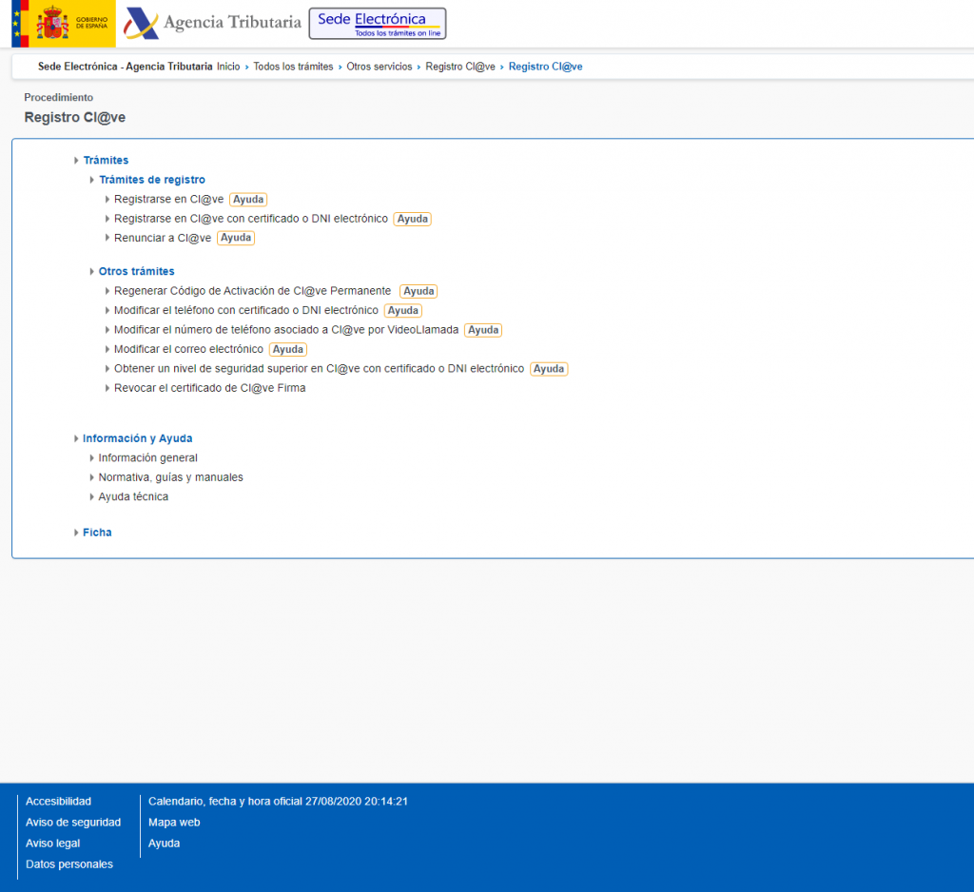
Task: Click the arrow beside 'Renunciar a Cl@ve'
Action: [107, 238]
